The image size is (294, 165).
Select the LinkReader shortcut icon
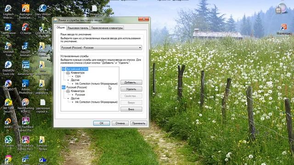(43, 31)
